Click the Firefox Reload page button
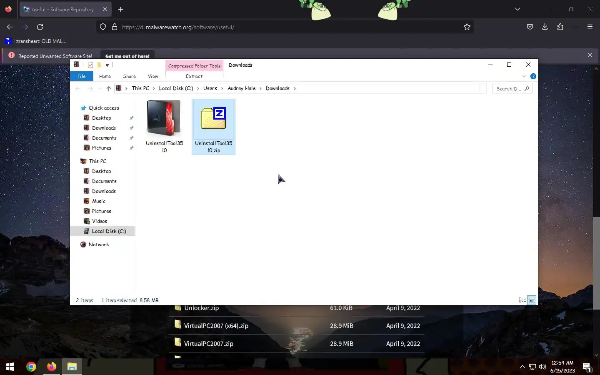The height and width of the screenshot is (375, 600). (40, 27)
